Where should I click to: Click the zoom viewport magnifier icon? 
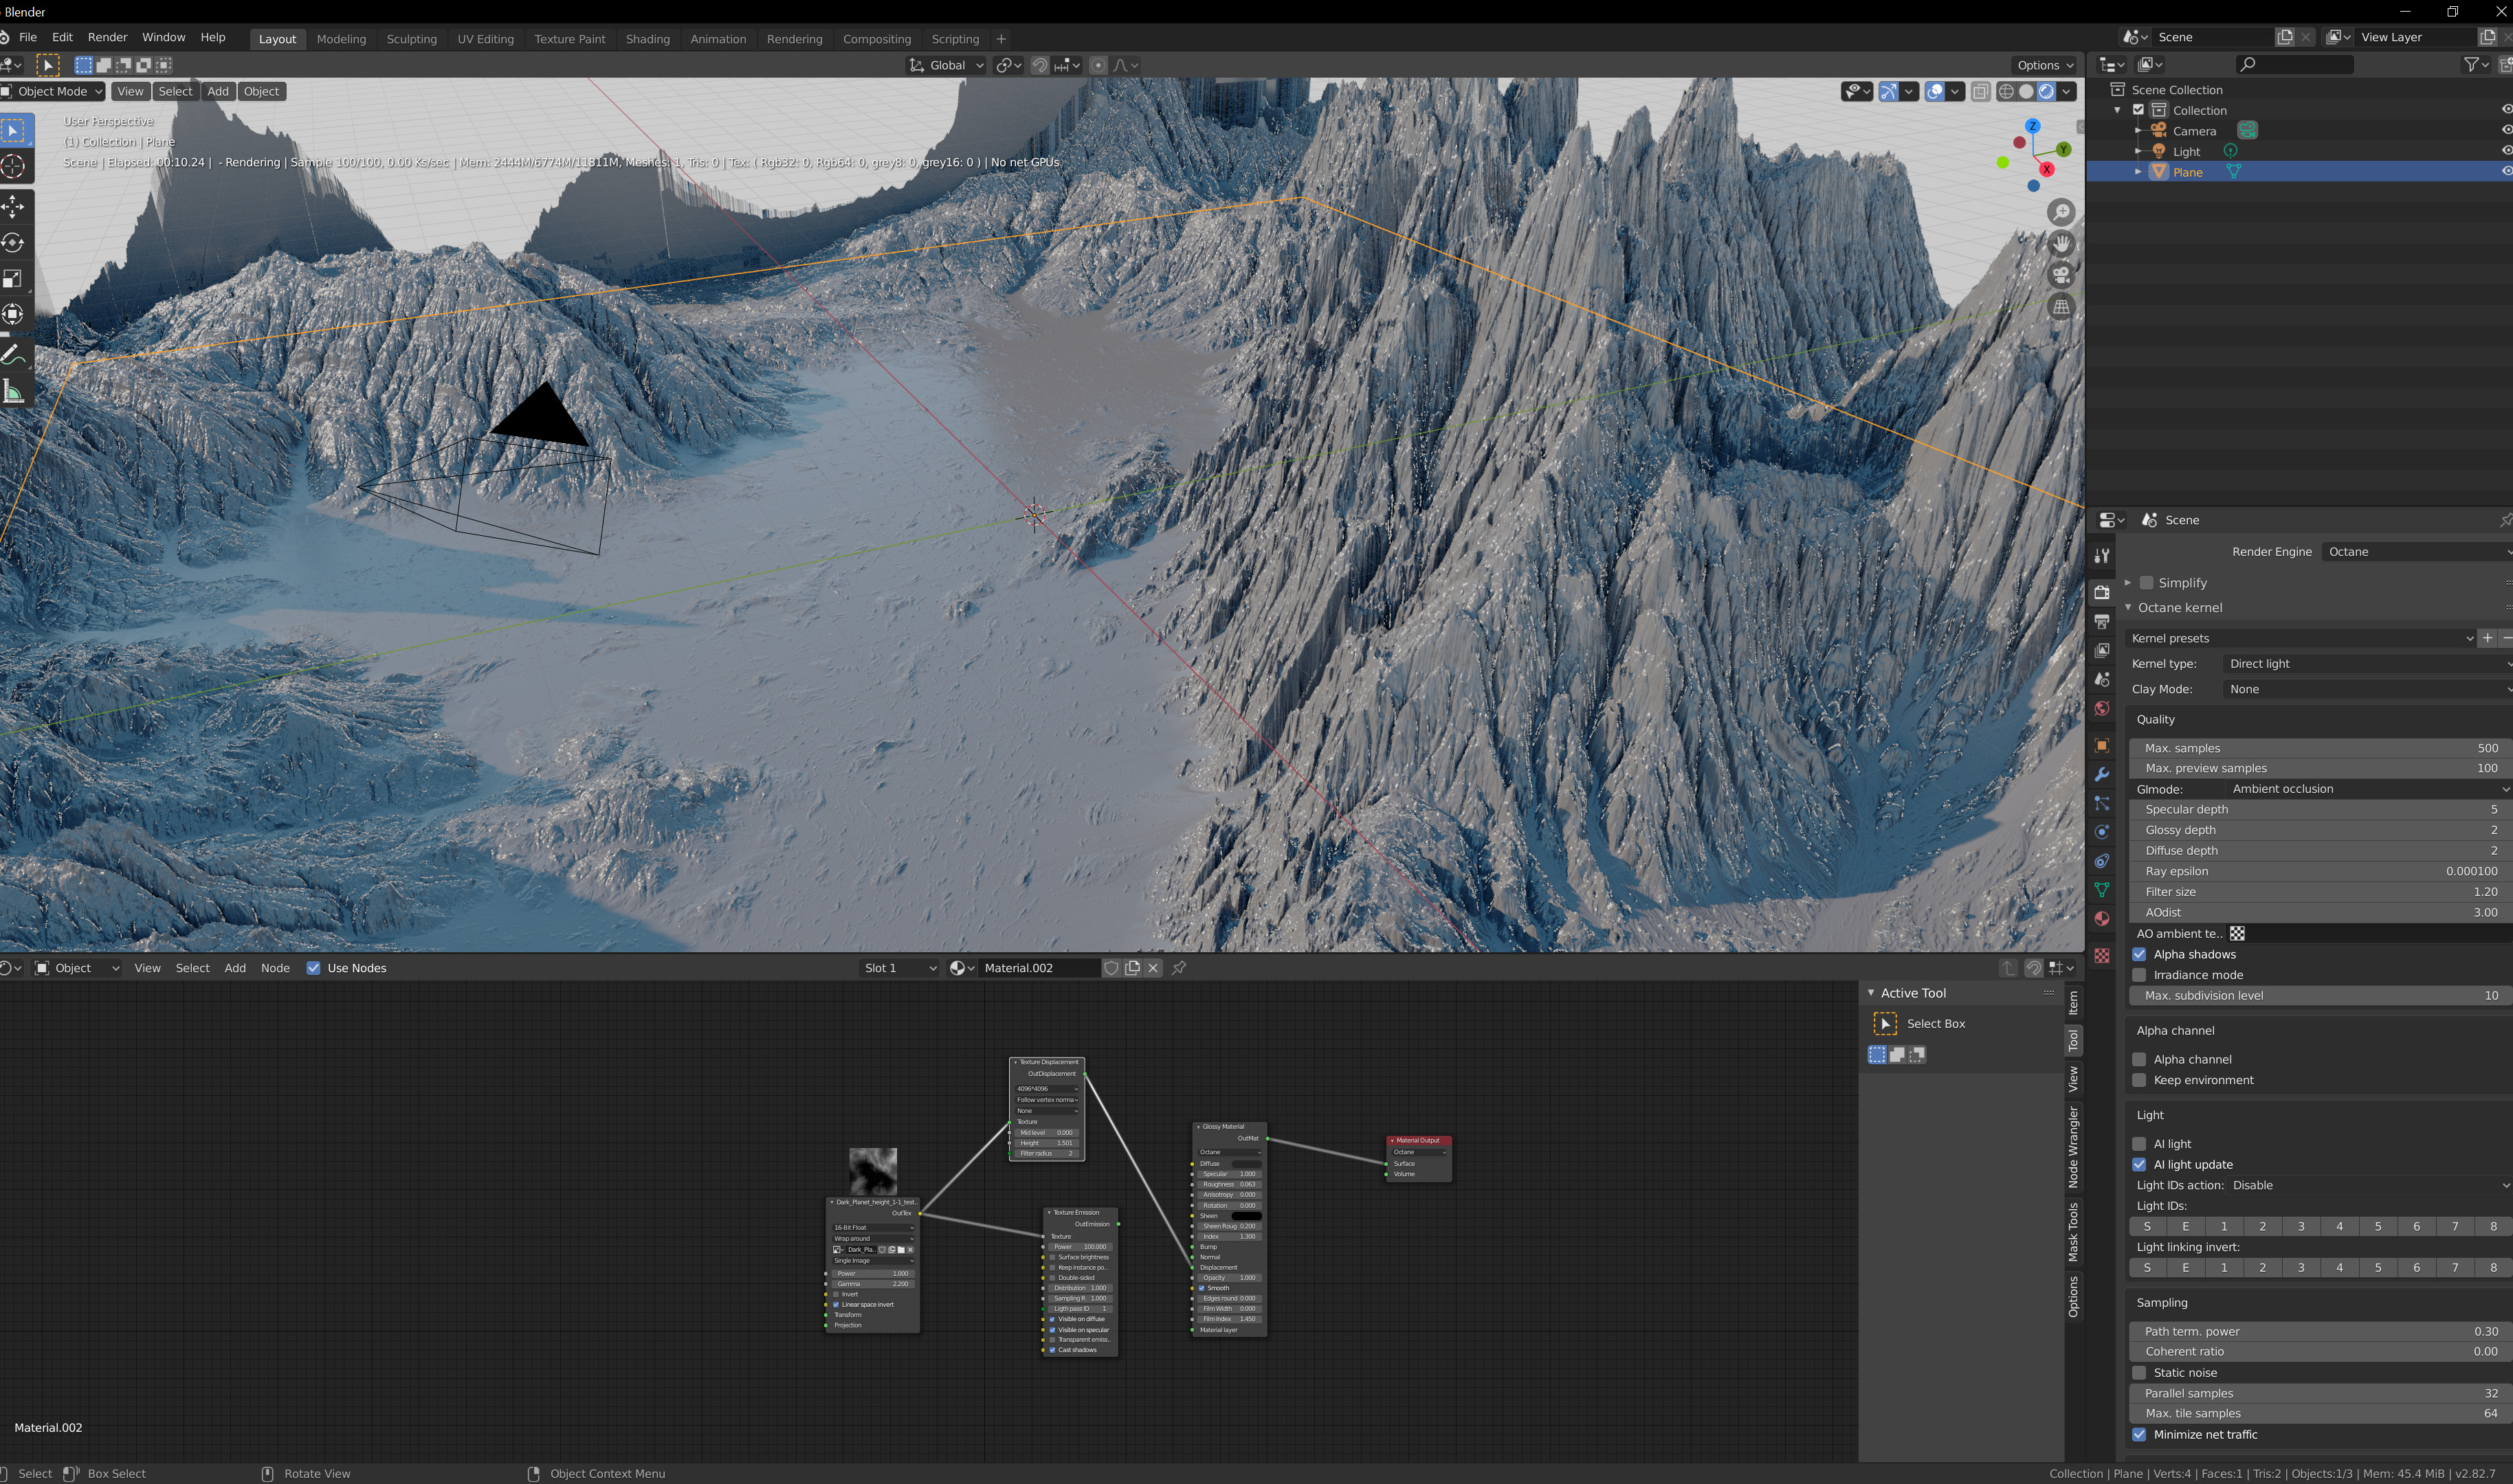click(2061, 212)
